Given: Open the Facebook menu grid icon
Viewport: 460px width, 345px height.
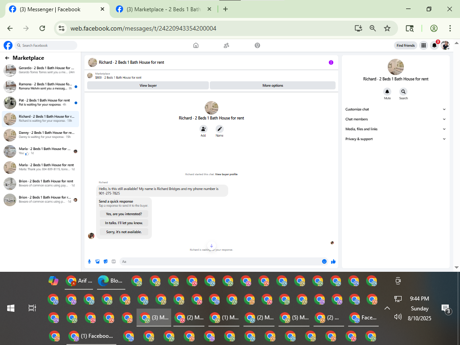Looking at the screenshot, I should tap(423, 45).
